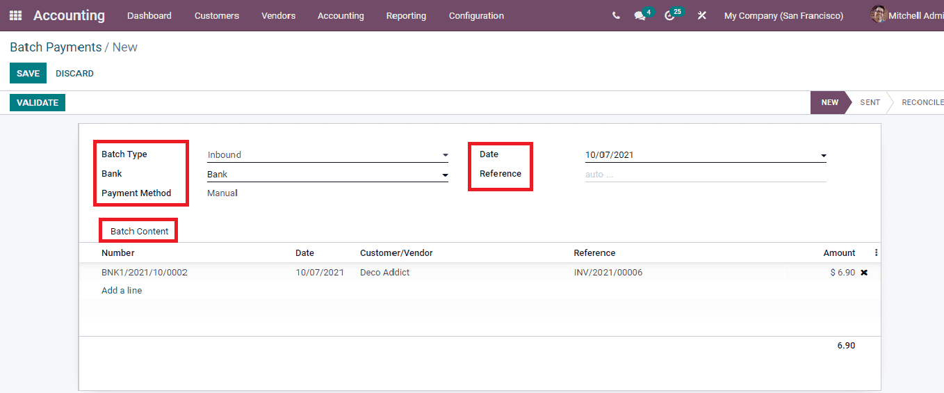Open the Reporting menu
944x393 pixels.
(406, 15)
